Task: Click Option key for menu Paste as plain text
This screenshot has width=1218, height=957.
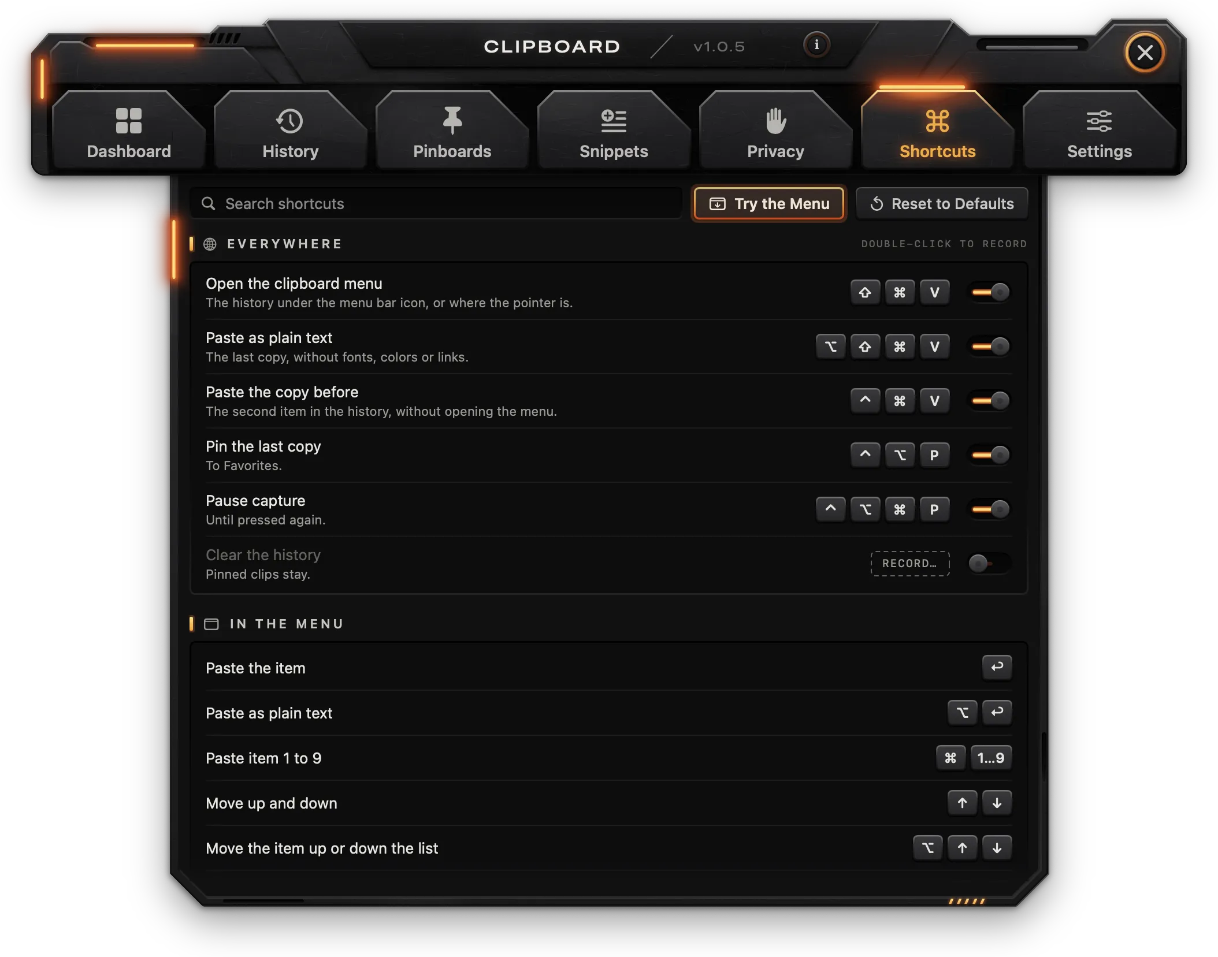Action: click(x=962, y=713)
